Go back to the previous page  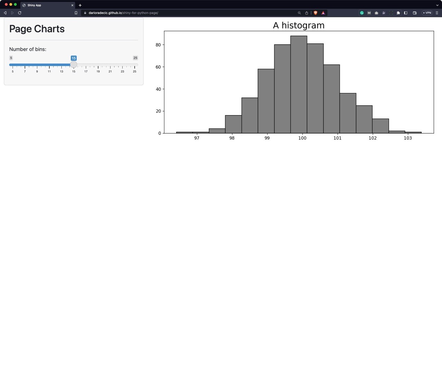click(5, 13)
